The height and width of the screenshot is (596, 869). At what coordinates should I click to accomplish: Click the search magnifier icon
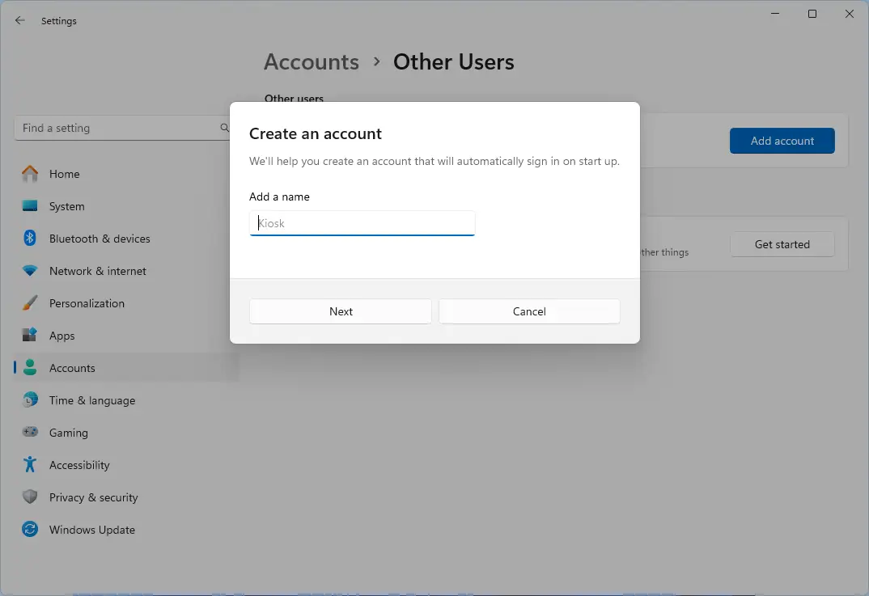coord(224,128)
